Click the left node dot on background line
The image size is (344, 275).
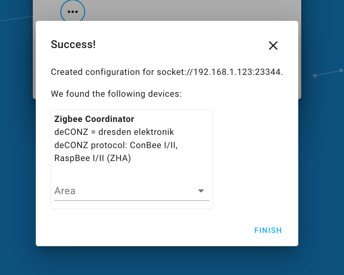pos(315,76)
